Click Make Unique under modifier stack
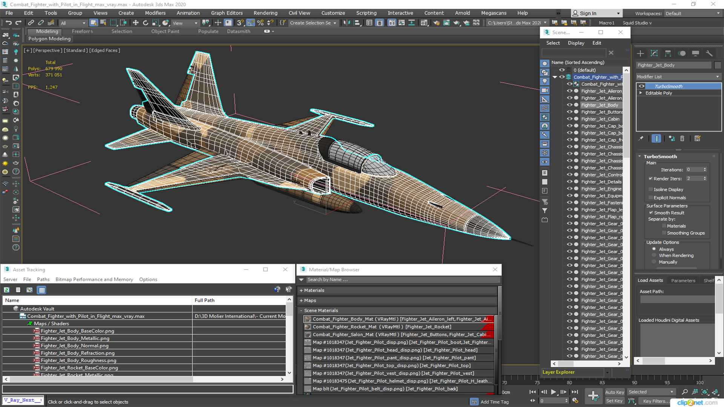 [x=672, y=139]
